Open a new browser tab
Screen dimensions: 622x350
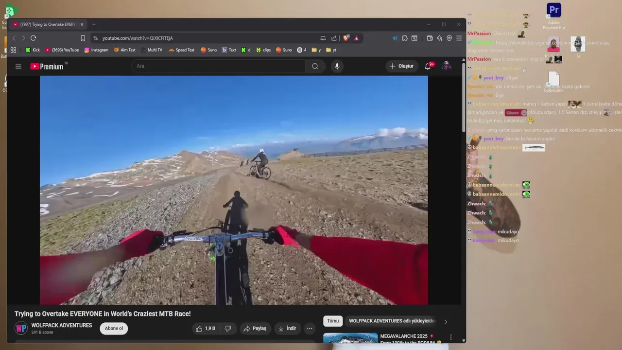(x=94, y=24)
